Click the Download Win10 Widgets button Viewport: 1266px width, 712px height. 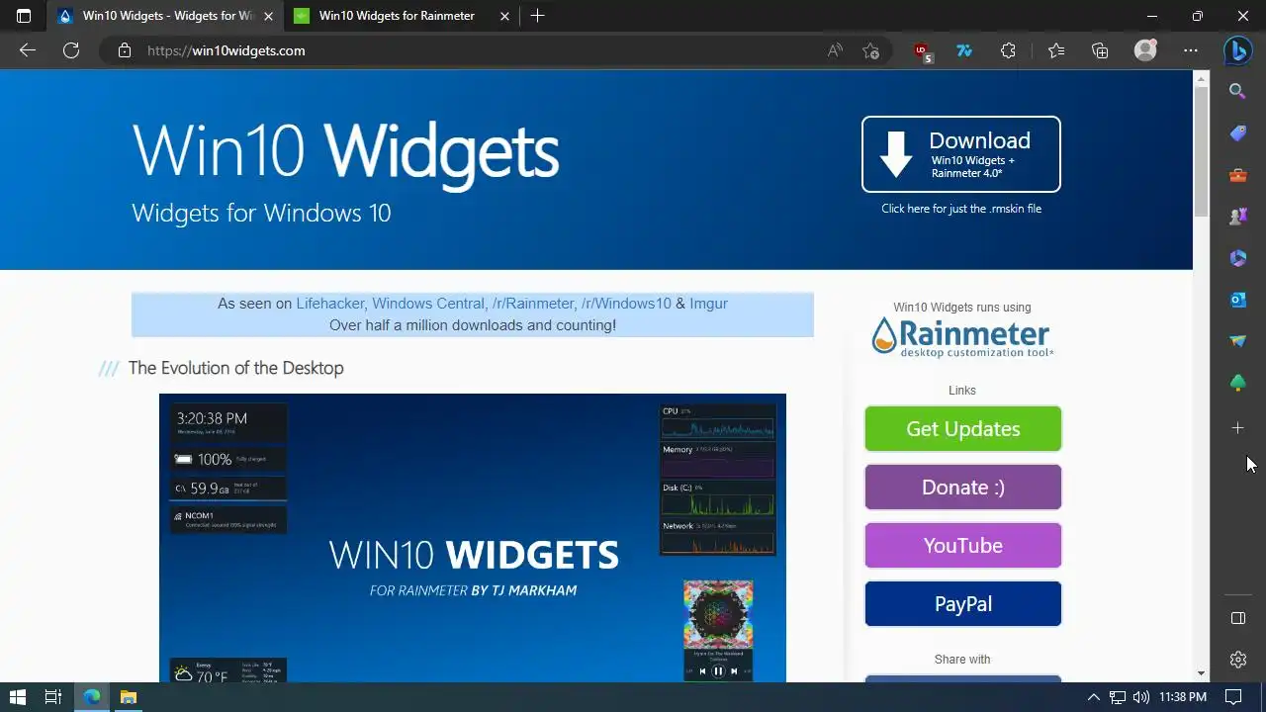tap(961, 154)
